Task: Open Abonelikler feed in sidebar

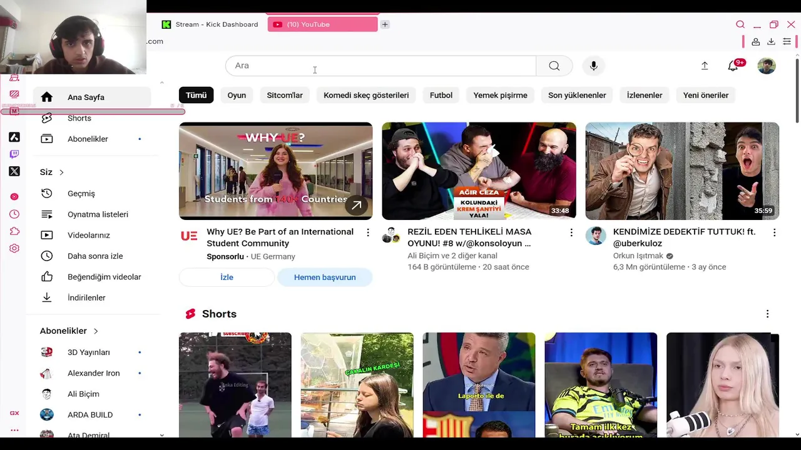Action: 92,139
